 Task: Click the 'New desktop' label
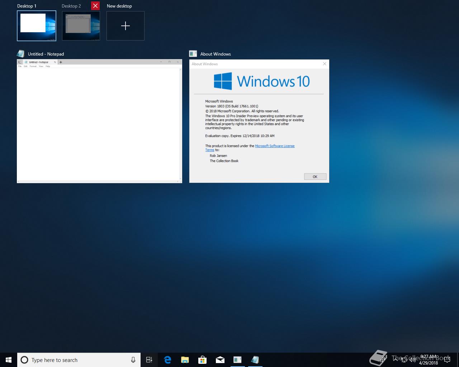coord(119,6)
